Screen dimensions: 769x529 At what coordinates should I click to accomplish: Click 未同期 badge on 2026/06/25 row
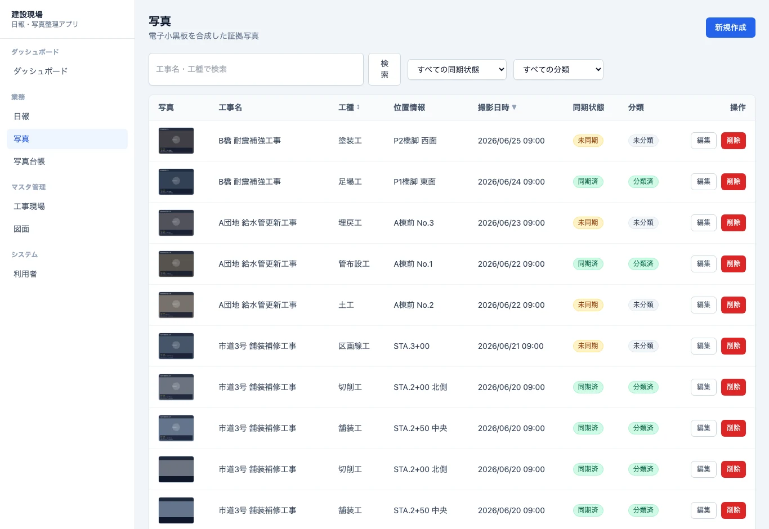point(588,141)
